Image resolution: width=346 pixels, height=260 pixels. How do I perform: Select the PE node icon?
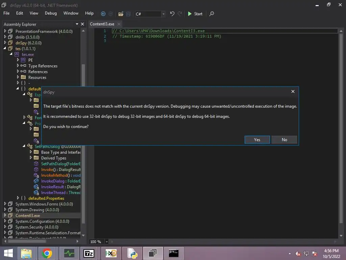click(x=23, y=60)
